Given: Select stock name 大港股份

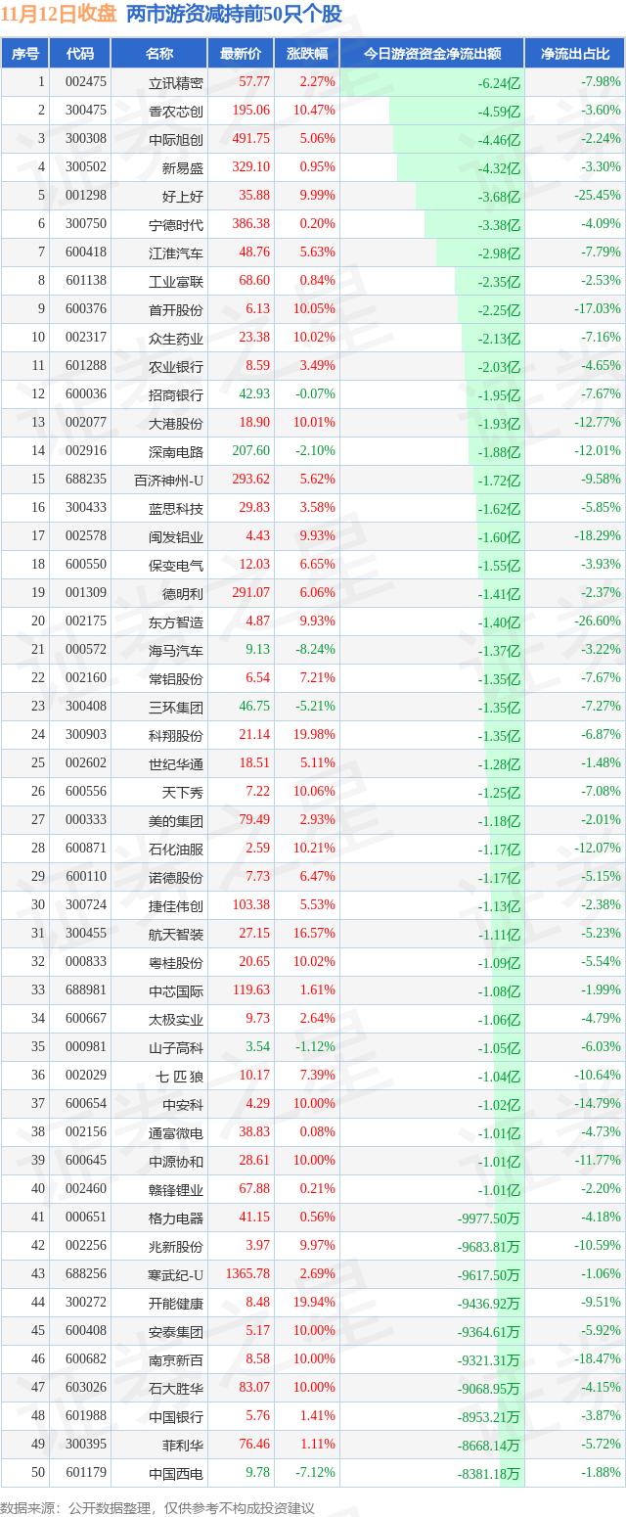Looking at the screenshot, I should tap(176, 423).
